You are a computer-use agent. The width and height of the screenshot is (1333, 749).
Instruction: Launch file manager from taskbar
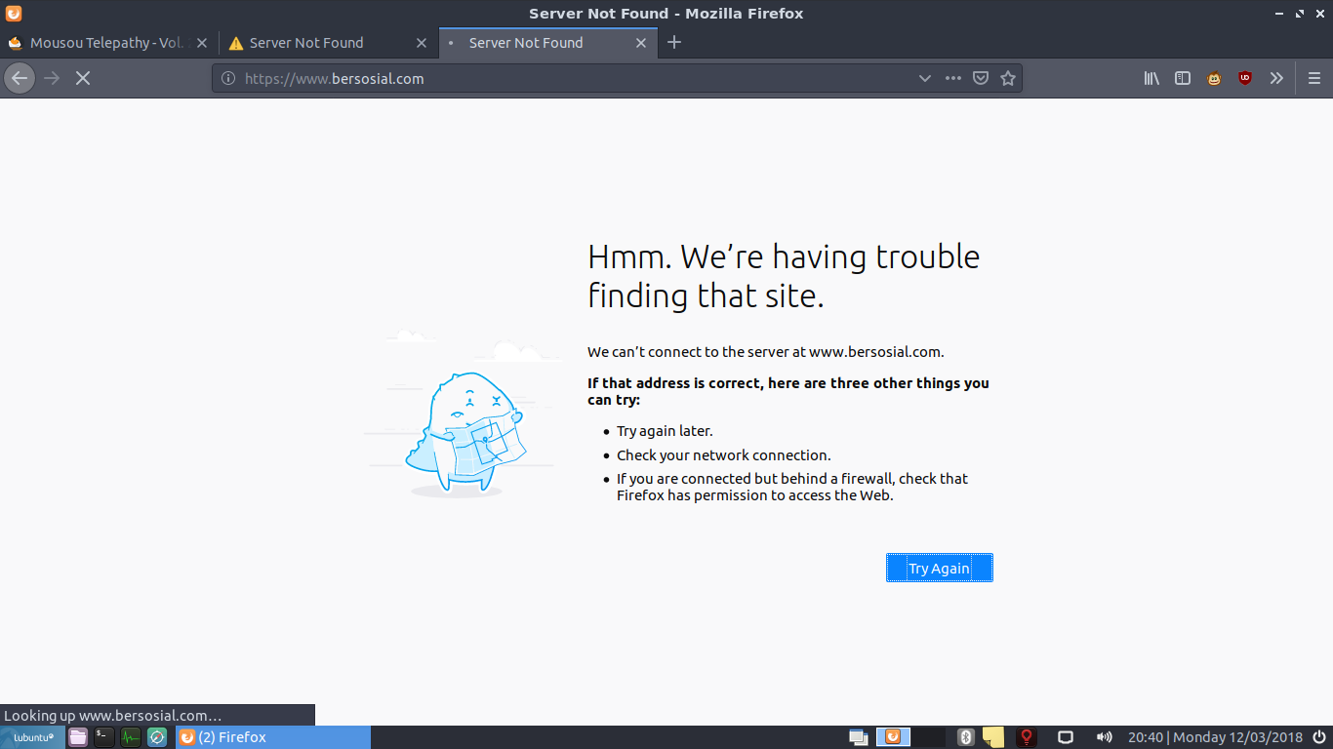pos(78,737)
